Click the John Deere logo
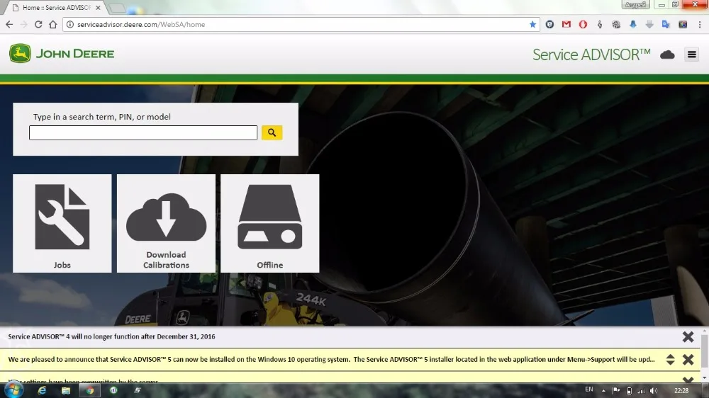709x398 pixels. tap(62, 54)
